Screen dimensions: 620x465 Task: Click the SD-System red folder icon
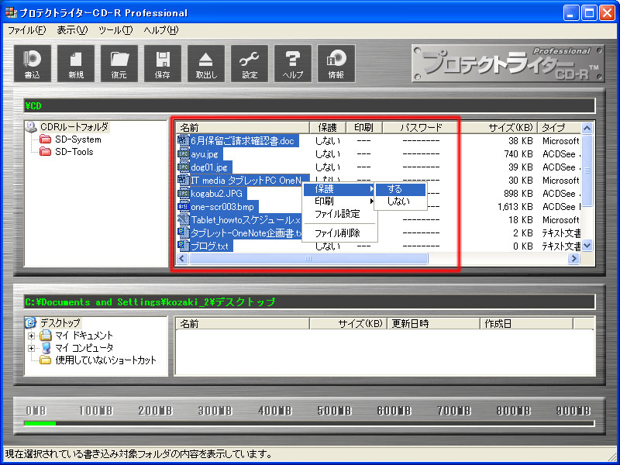pyautogui.click(x=46, y=139)
